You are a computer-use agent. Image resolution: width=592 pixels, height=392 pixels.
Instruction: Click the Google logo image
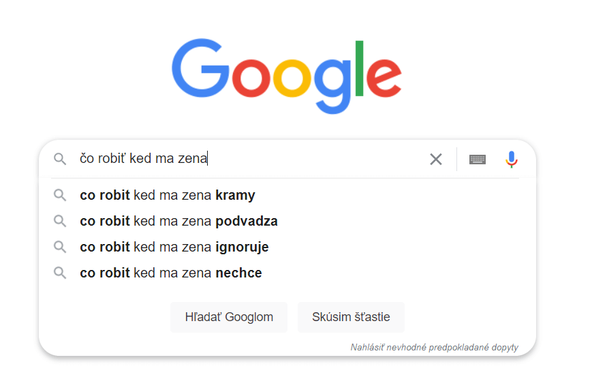(x=287, y=76)
